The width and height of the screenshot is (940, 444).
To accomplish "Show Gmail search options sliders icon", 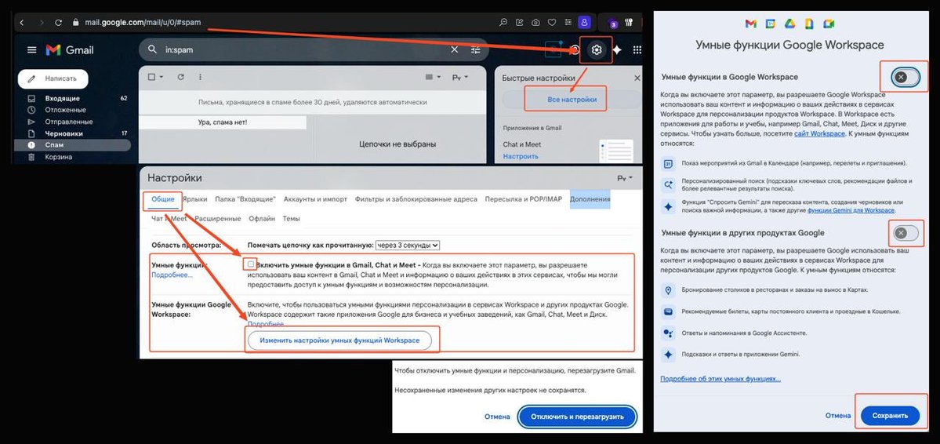I will click(475, 49).
